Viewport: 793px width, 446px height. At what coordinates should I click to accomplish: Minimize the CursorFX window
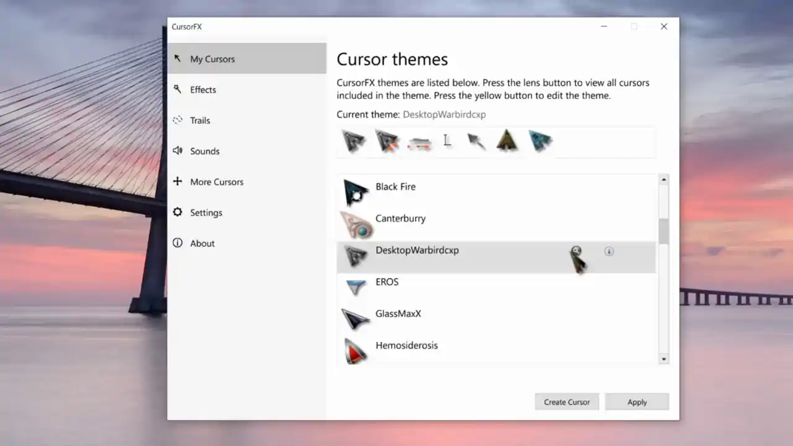pos(604,27)
